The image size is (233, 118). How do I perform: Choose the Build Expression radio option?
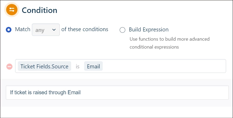coord(122,30)
